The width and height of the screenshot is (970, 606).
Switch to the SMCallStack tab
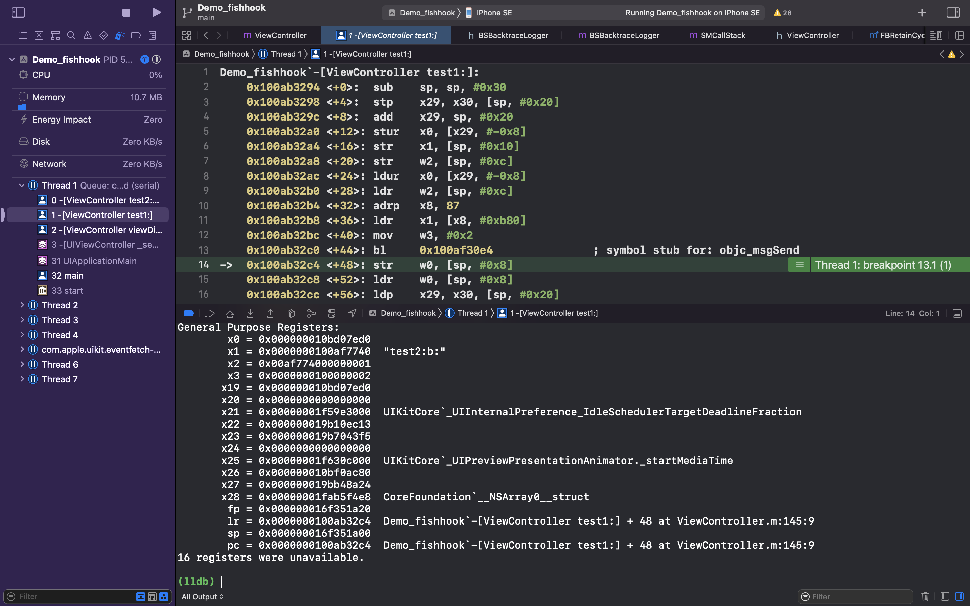717,35
